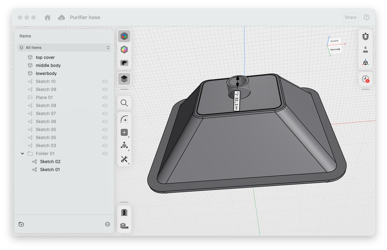Image resolution: width=387 pixels, height=250 pixels.
Task: Select the top cover body
Action: [45, 57]
